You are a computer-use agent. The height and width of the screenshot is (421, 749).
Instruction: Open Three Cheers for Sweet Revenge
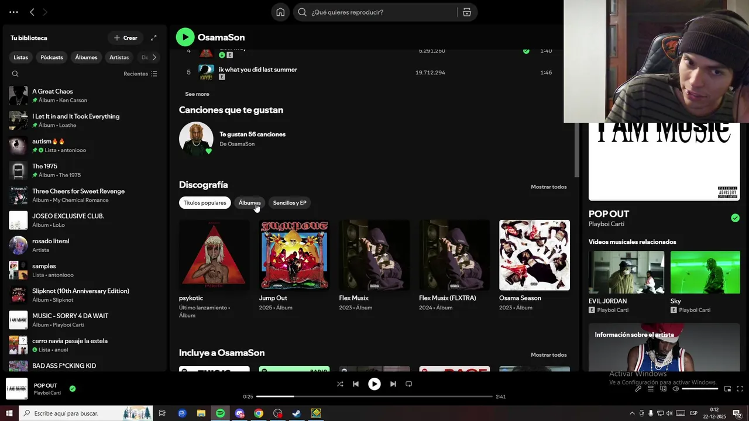tap(85, 195)
